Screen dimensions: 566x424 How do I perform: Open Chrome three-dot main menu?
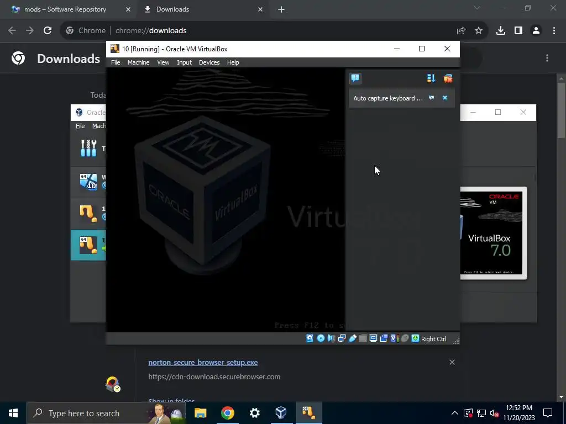point(554,31)
